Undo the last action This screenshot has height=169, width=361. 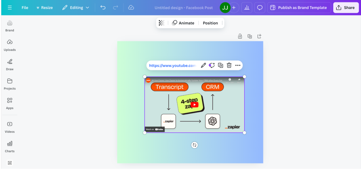point(103,8)
